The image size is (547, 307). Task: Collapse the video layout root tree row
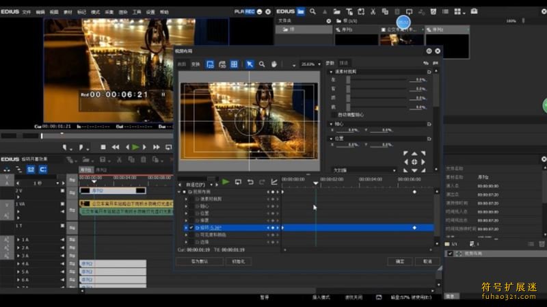(x=179, y=192)
